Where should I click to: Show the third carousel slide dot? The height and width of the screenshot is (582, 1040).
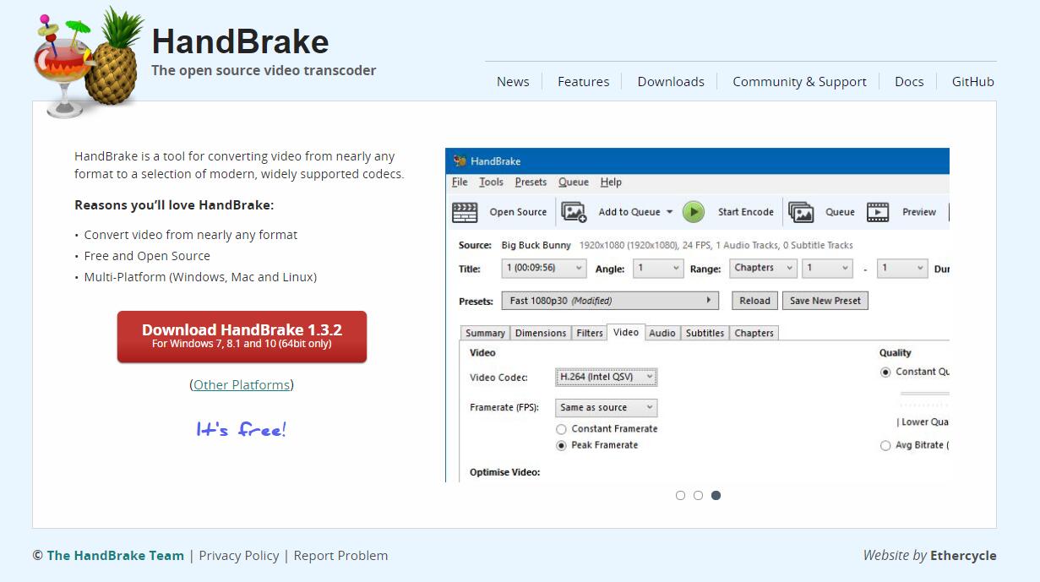[x=716, y=496]
